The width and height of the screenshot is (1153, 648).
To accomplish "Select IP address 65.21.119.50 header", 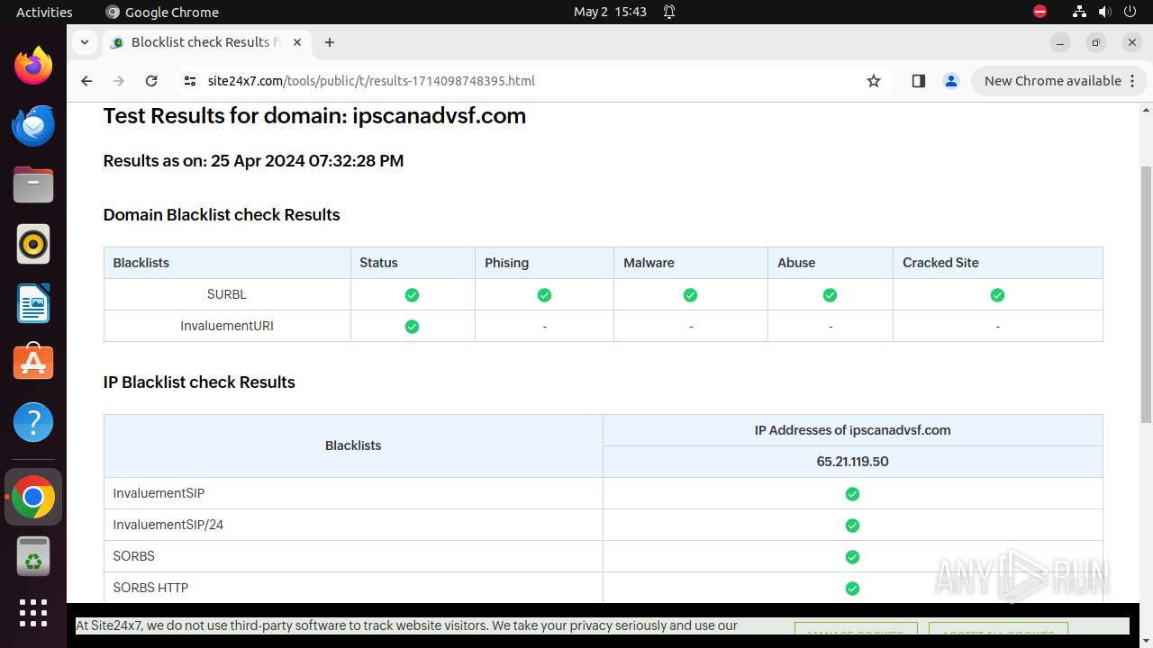I will click(852, 462).
